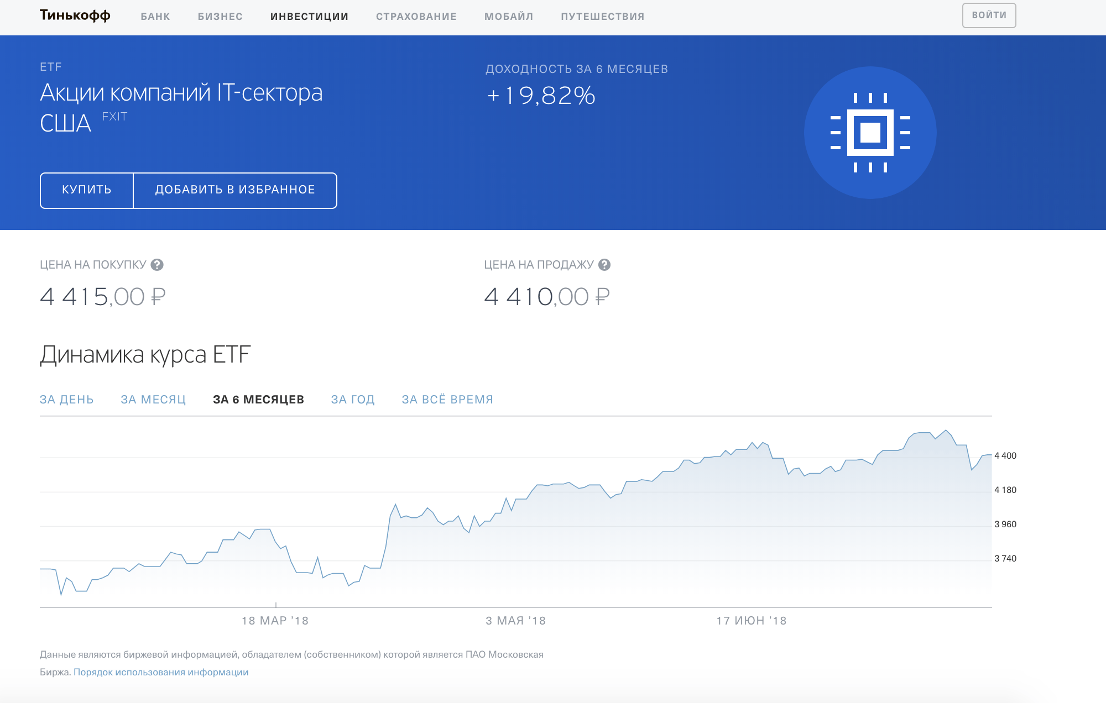Click the FXIT ticker label
The height and width of the screenshot is (703, 1106).
(x=114, y=117)
